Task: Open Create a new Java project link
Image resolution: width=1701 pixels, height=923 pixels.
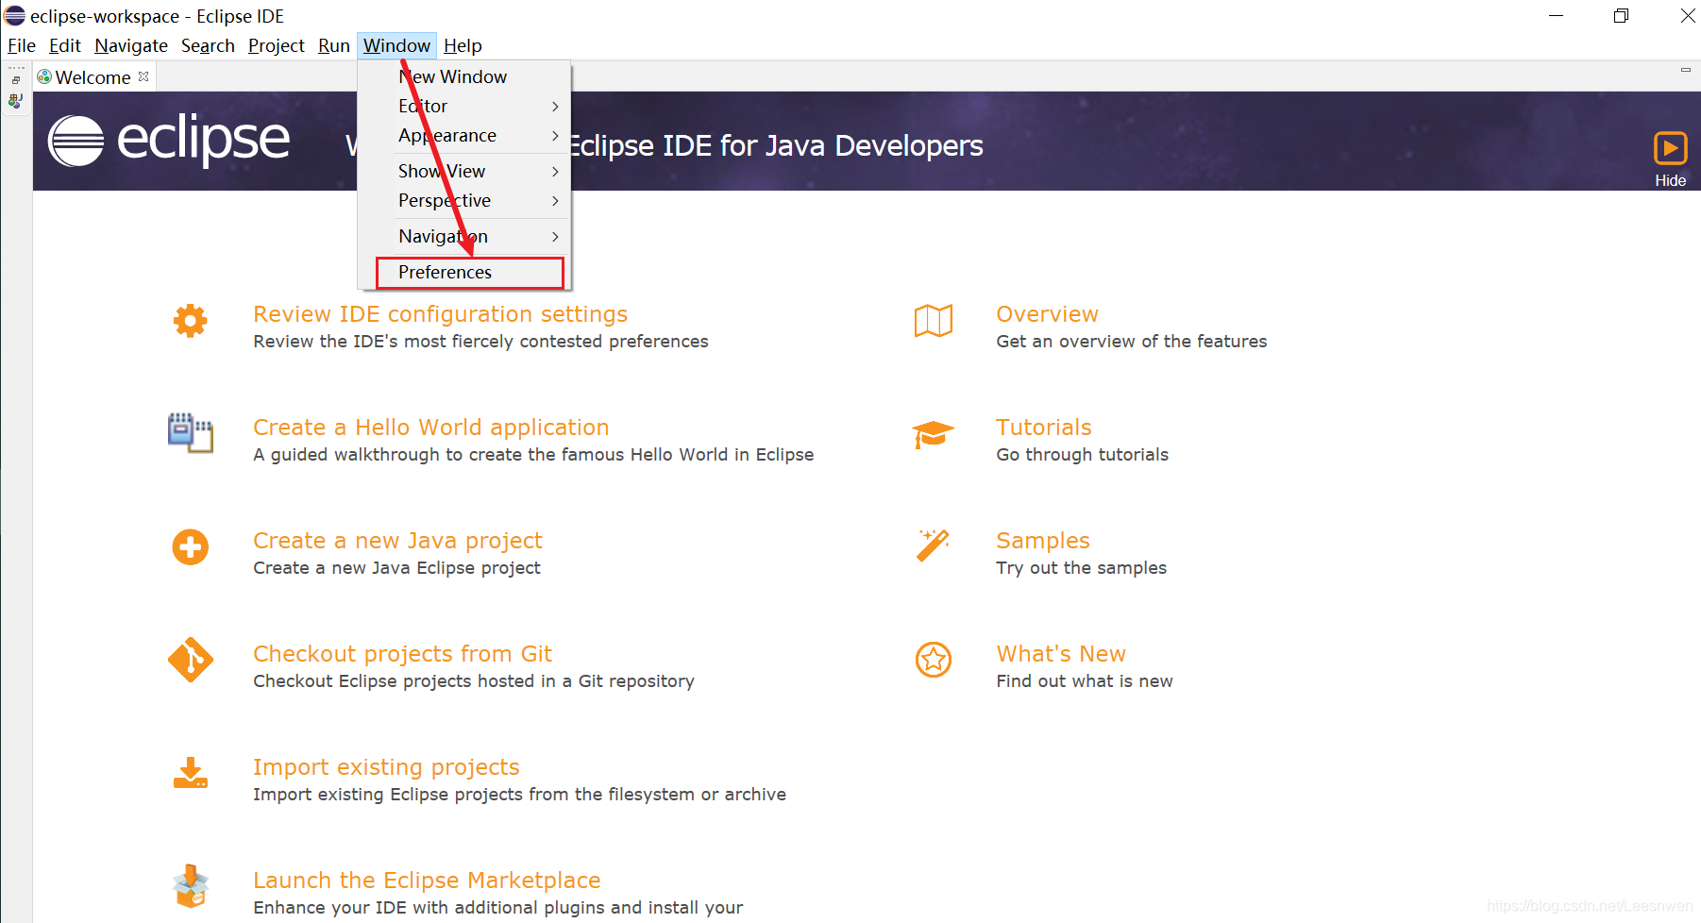Action: [x=397, y=541]
